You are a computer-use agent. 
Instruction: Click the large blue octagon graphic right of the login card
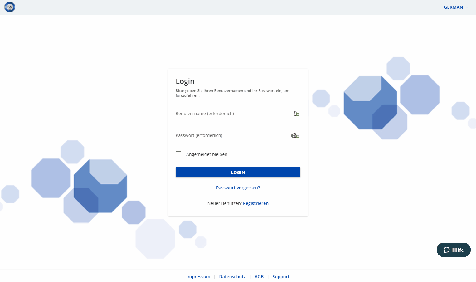pyautogui.click(x=370, y=103)
